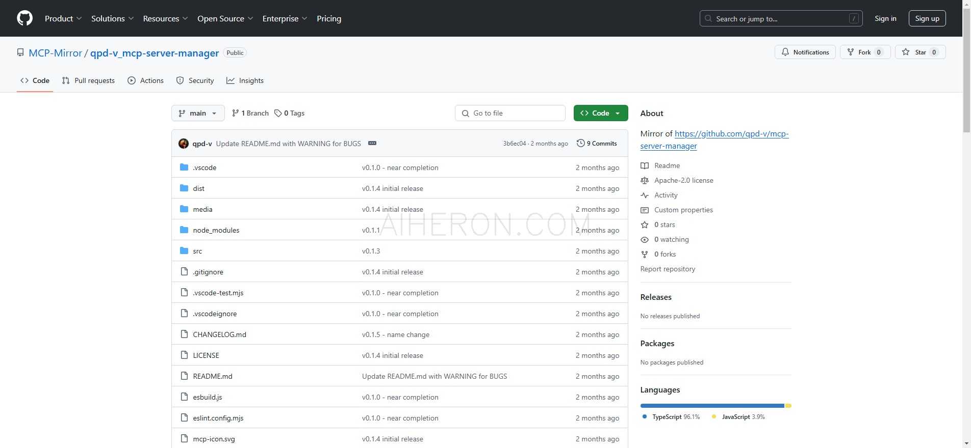Click the node_modules folder icon
Screen dimensions: 971x448
184,230
